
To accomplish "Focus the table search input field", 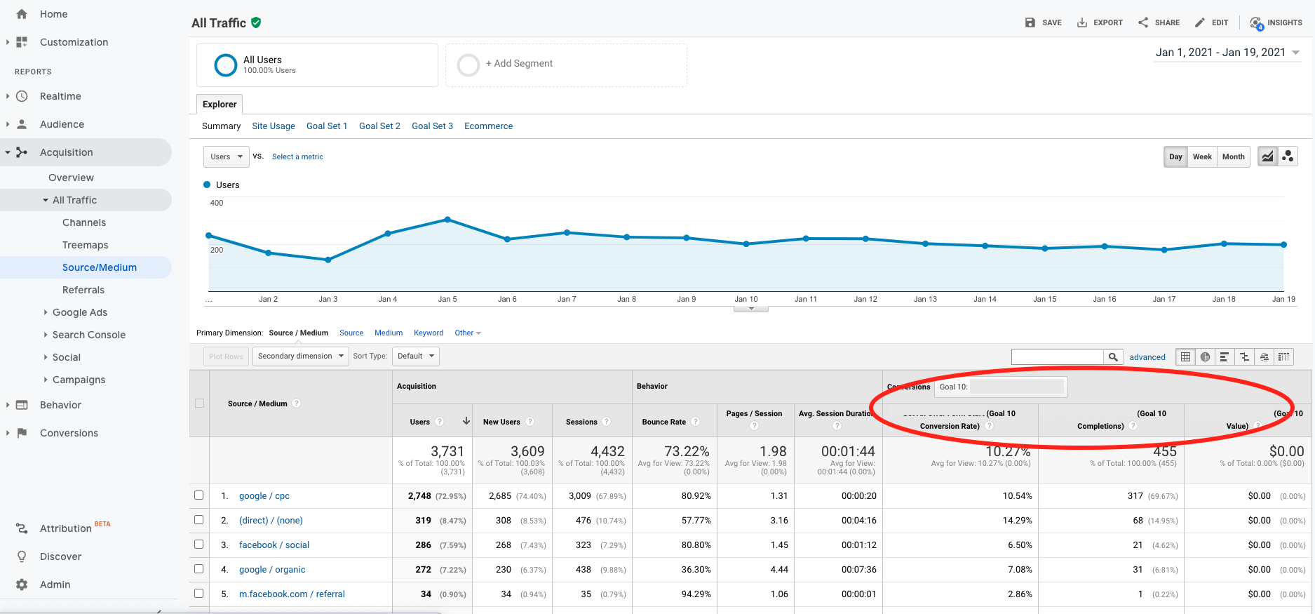I will point(1057,357).
